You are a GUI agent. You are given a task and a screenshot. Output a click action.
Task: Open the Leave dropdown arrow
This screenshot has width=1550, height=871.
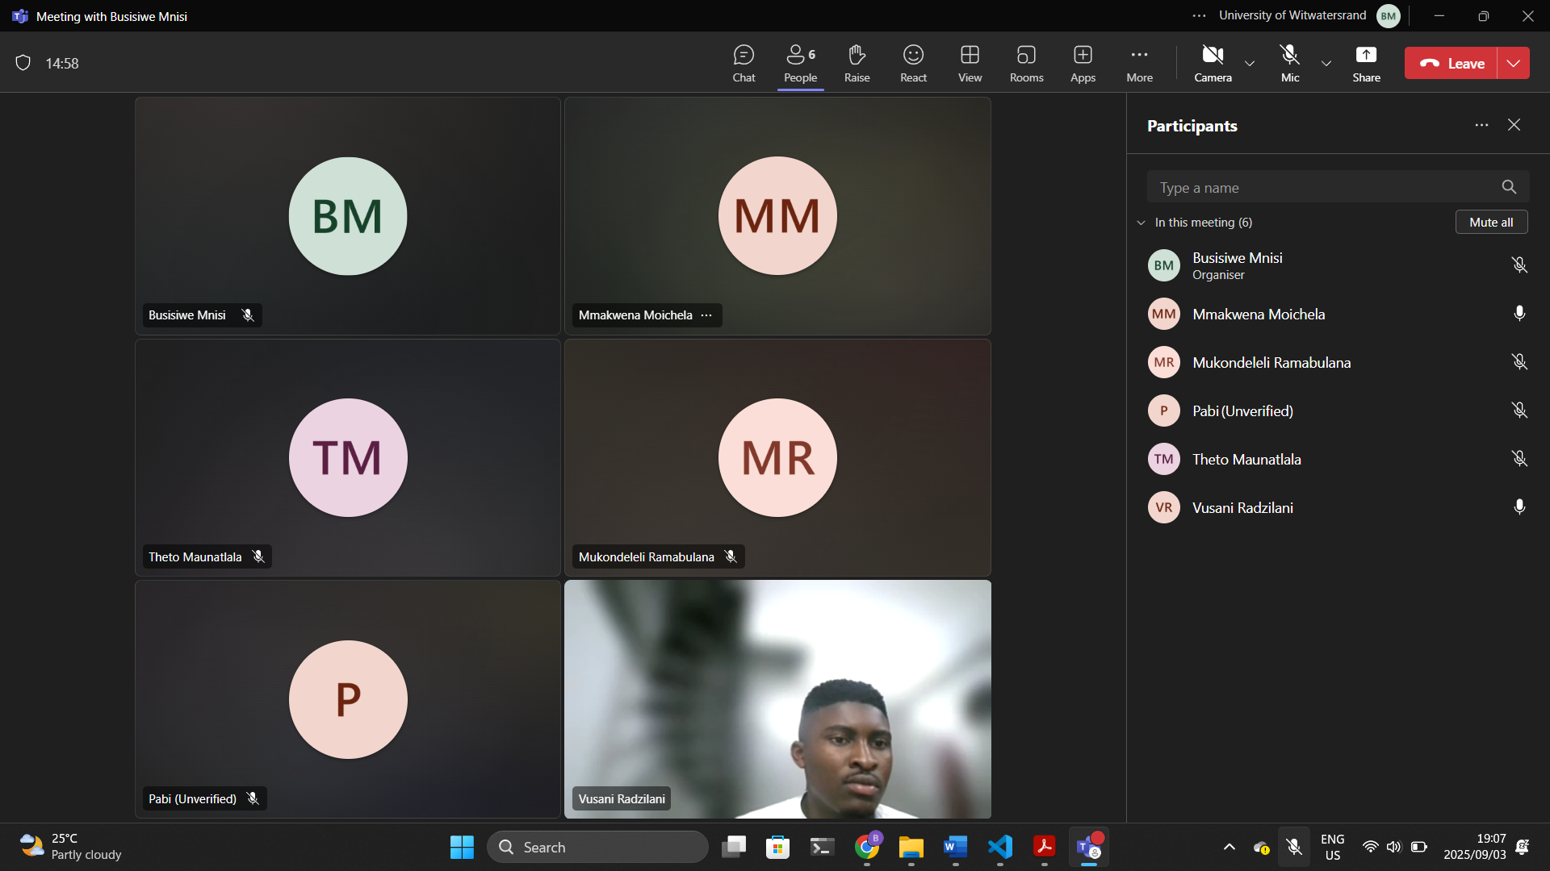point(1514,63)
